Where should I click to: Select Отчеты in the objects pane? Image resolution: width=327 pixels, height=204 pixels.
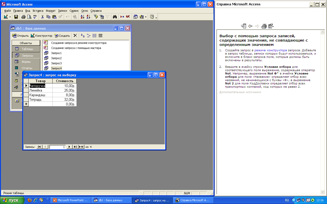tap(26, 68)
